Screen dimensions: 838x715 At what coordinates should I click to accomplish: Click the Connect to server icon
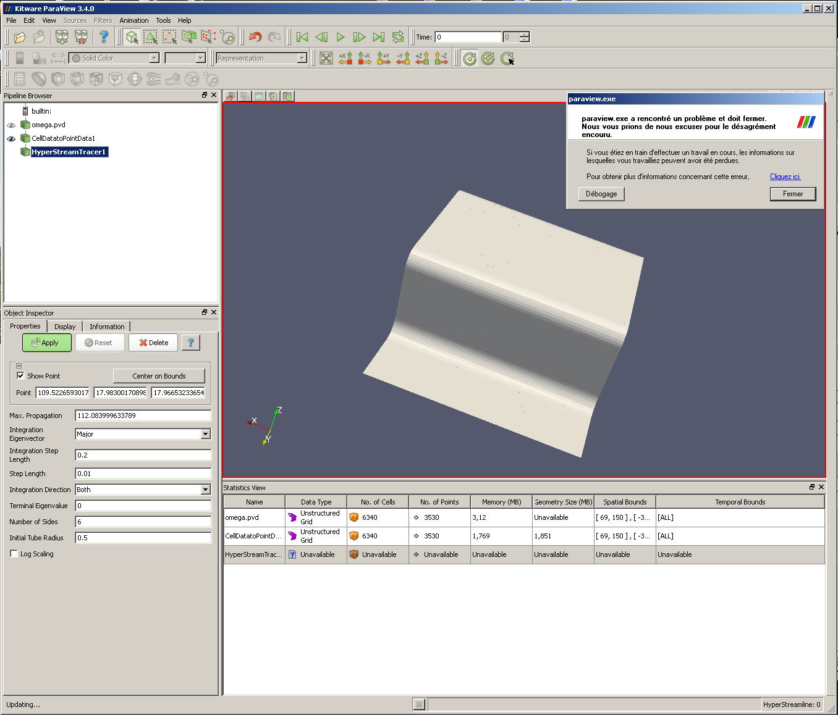tap(62, 37)
